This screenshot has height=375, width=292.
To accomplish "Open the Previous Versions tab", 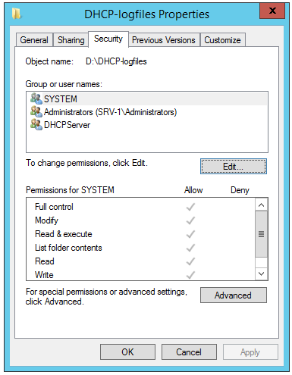I will click(164, 40).
